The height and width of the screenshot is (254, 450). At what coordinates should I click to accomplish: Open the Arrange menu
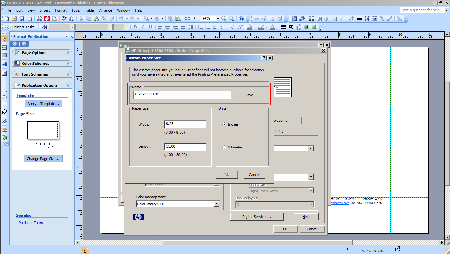105,10
